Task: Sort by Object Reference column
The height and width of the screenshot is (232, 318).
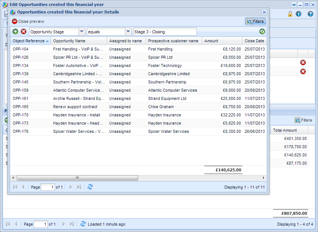Action: 31,41
